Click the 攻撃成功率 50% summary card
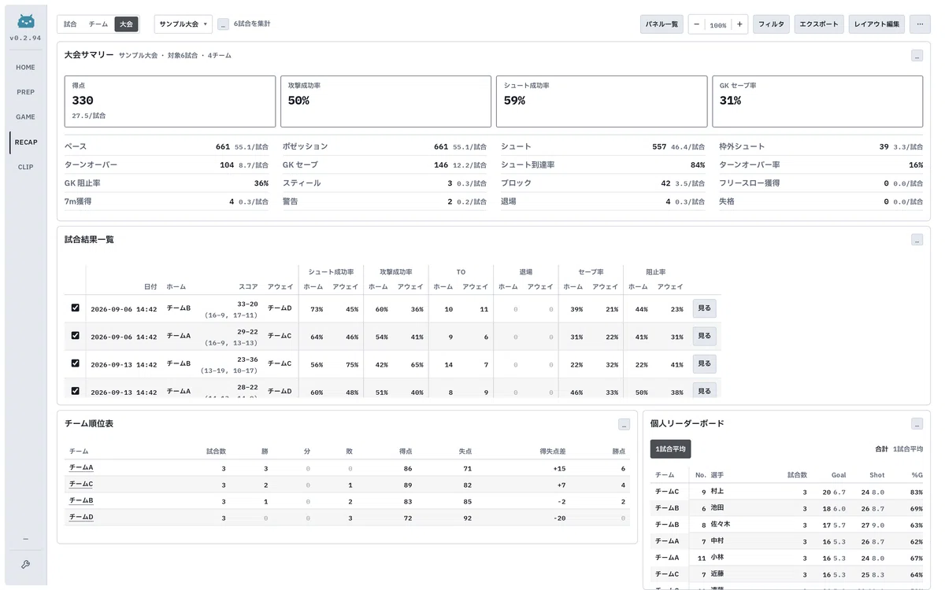 [386, 101]
